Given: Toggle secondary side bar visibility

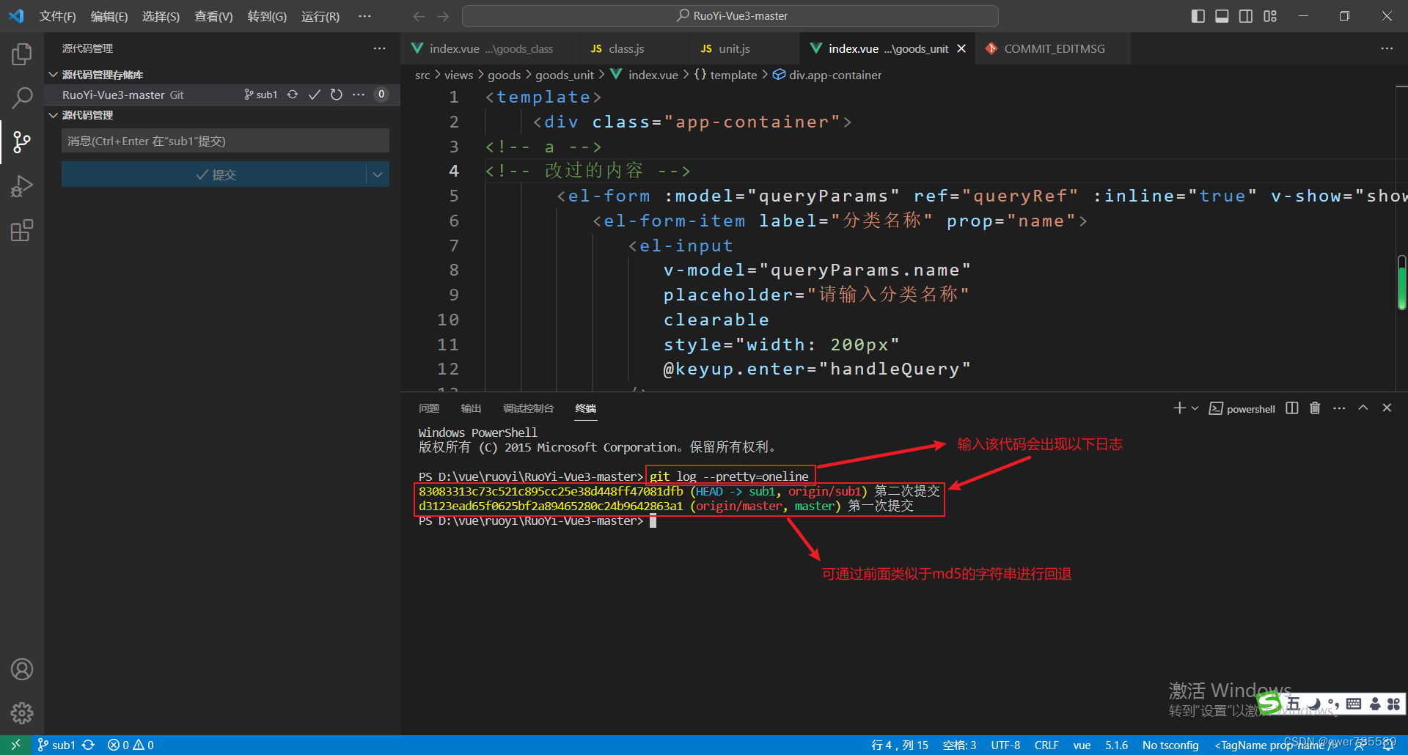Looking at the screenshot, I should (1246, 16).
